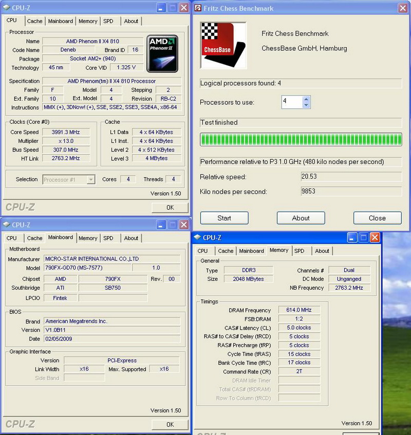The width and height of the screenshot is (411, 435).
Task: Click the Kilo nodes per second value 9853
Action: 351,191
